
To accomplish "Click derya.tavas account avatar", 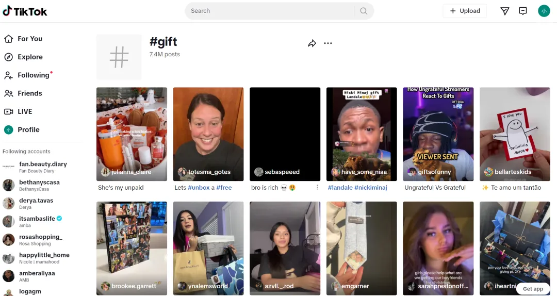I will click(9, 203).
